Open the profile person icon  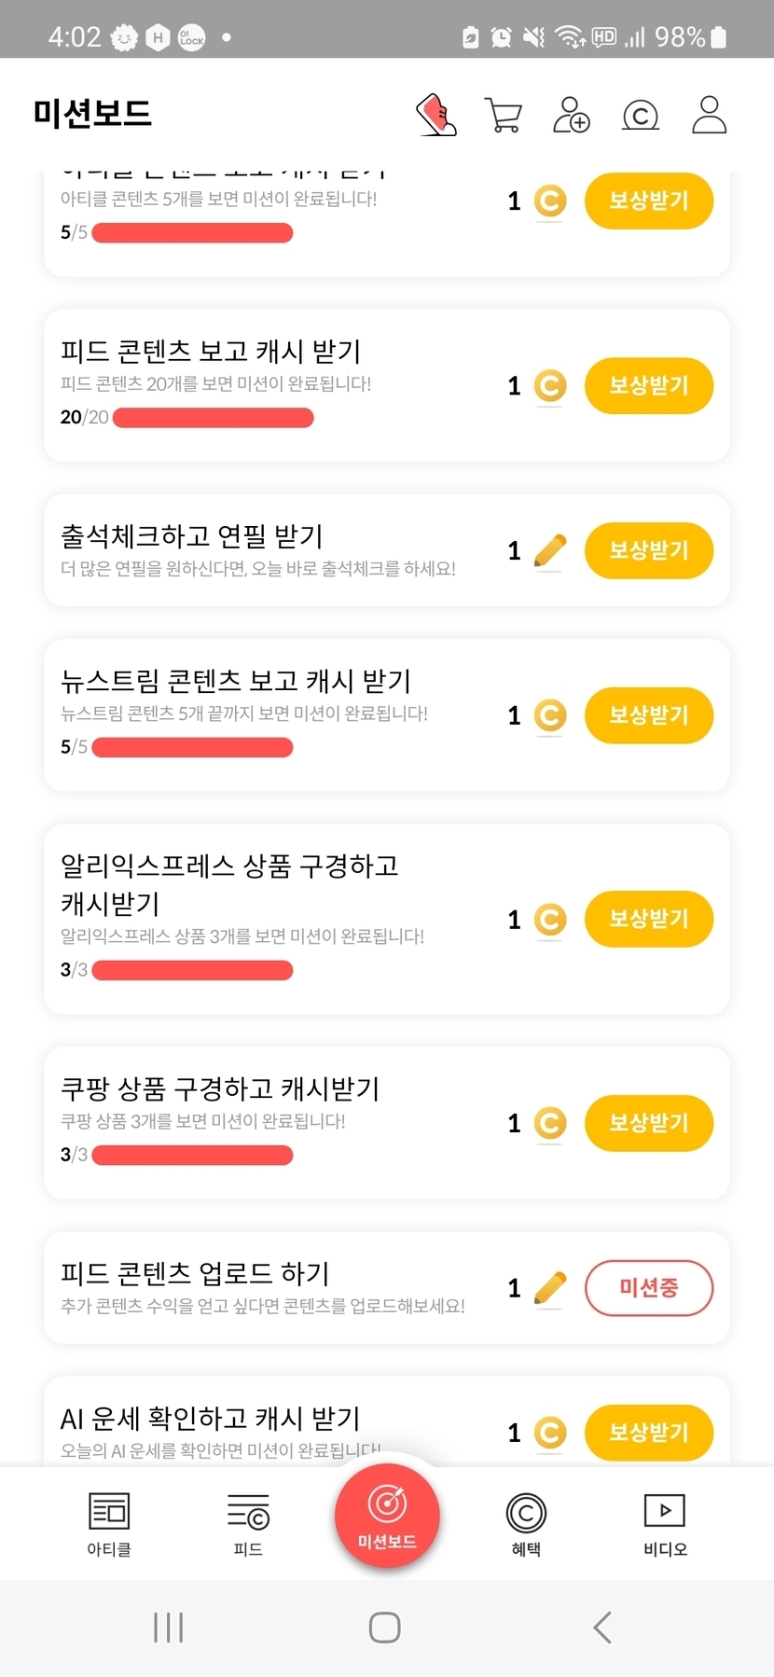(709, 115)
